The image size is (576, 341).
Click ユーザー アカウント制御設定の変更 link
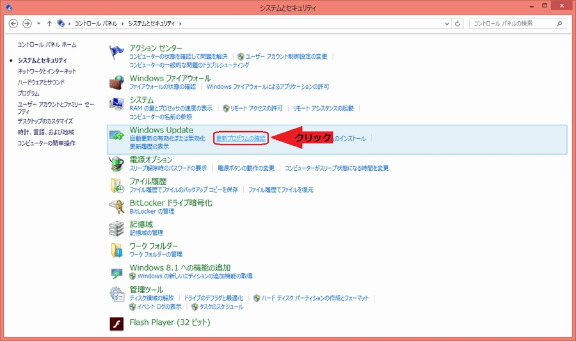[286, 56]
